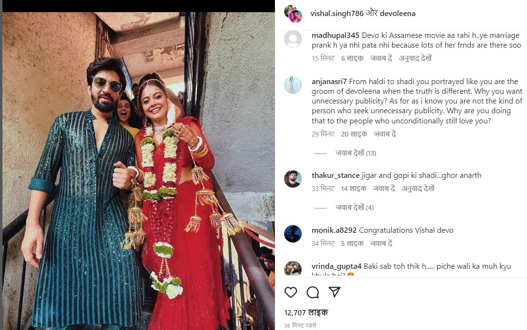Show translation of madhupal345's comment

[415, 58]
